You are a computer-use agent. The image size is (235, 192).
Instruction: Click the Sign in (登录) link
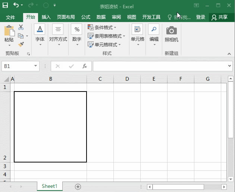point(201,17)
